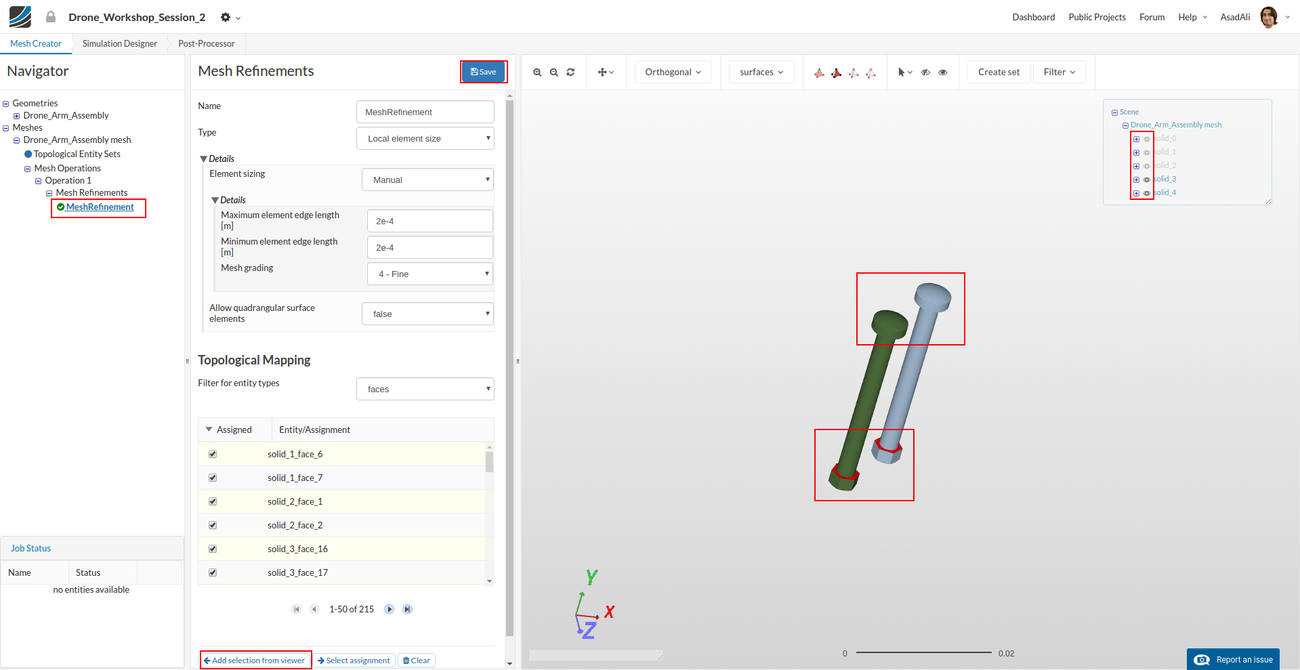Open the surfaces render mode dropdown
The width and height of the screenshot is (1300, 670).
(761, 72)
